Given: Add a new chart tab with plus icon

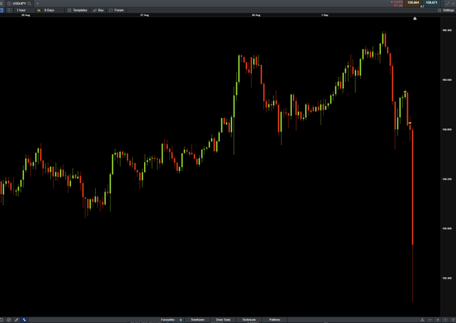Looking at the screenshot, I should click(38, 3).
